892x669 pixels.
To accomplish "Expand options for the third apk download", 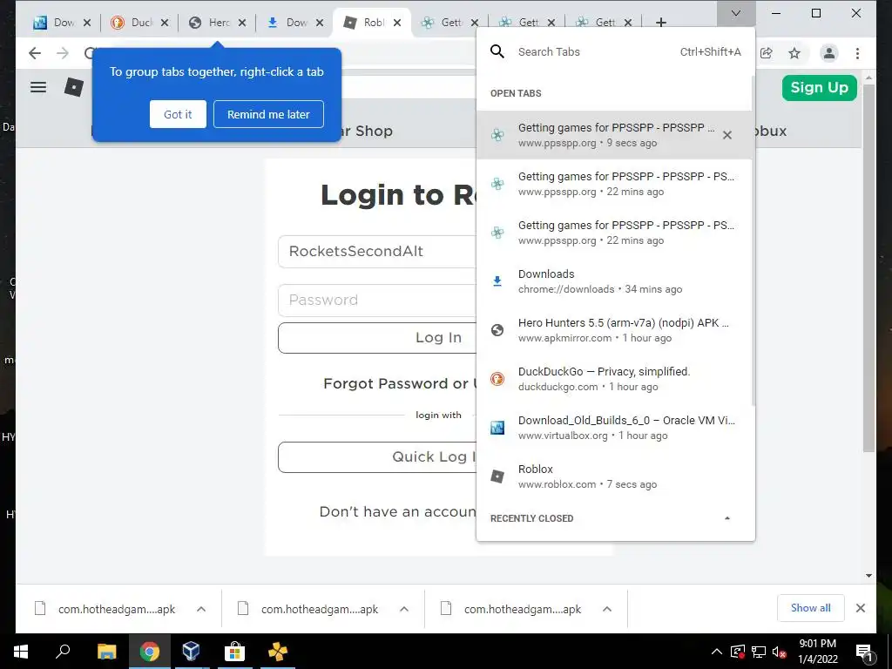I will click(x=607, y=609).
